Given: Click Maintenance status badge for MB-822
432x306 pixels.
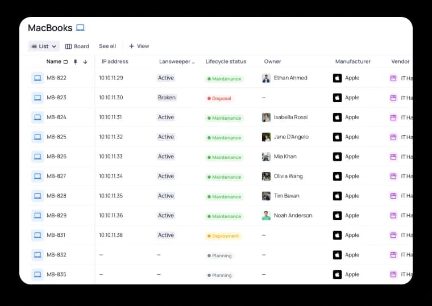Looking at the screenshot, I should (x=225, y=79).
